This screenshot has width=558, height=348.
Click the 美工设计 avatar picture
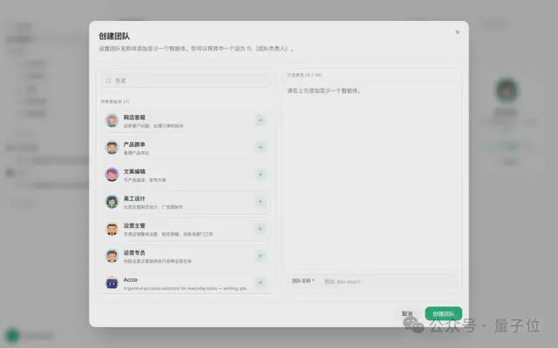[x=112, y=202]
